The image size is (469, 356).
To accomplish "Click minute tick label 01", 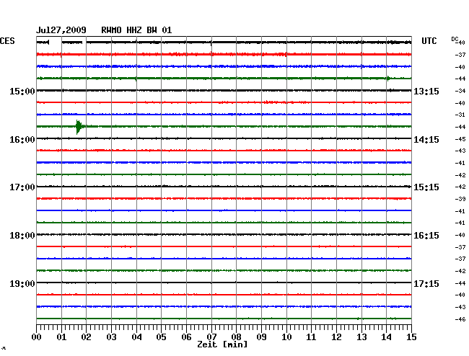I will click(x=61, y=337).
